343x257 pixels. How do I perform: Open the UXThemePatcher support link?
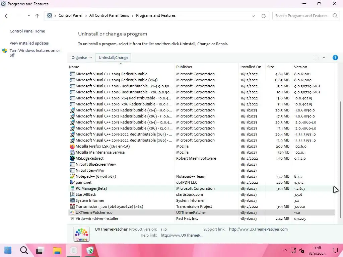click(258, 229)
